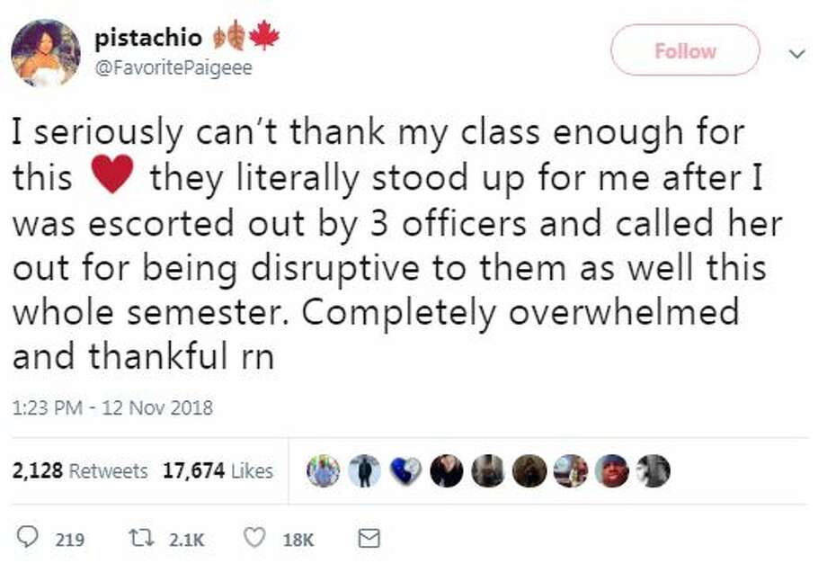Click the last liker avatar in row
Image resolution: width=827 pixels, height=581 pixels.
point(653,470)
